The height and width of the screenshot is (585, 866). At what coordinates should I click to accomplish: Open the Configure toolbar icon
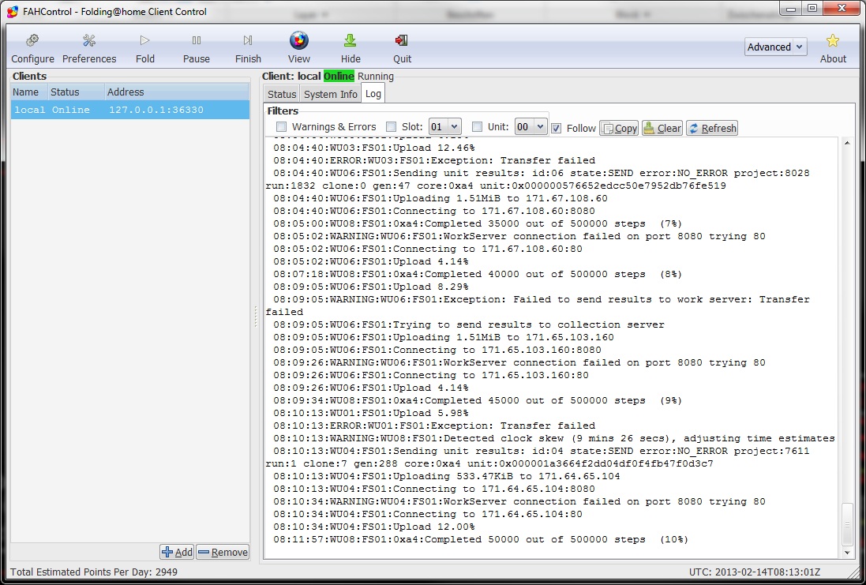click(x=32, y=48)
